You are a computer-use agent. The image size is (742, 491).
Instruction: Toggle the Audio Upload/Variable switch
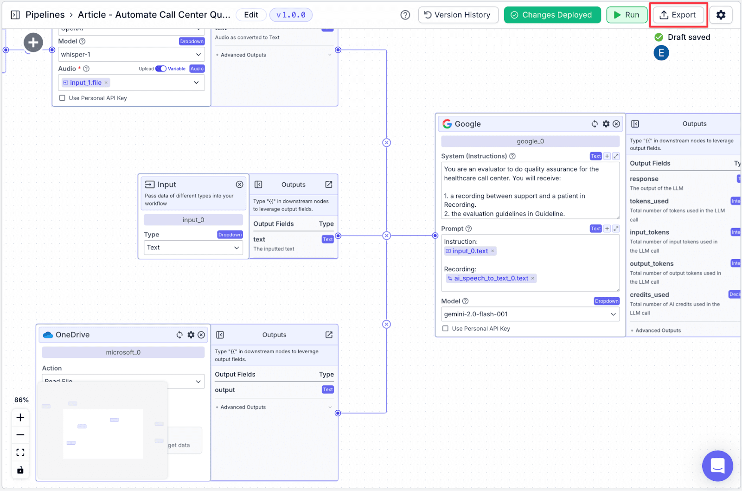(161, 69)
